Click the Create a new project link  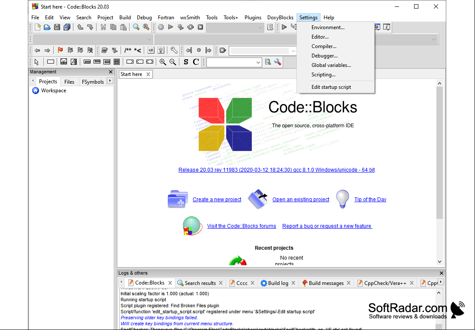tap(217, 200)
